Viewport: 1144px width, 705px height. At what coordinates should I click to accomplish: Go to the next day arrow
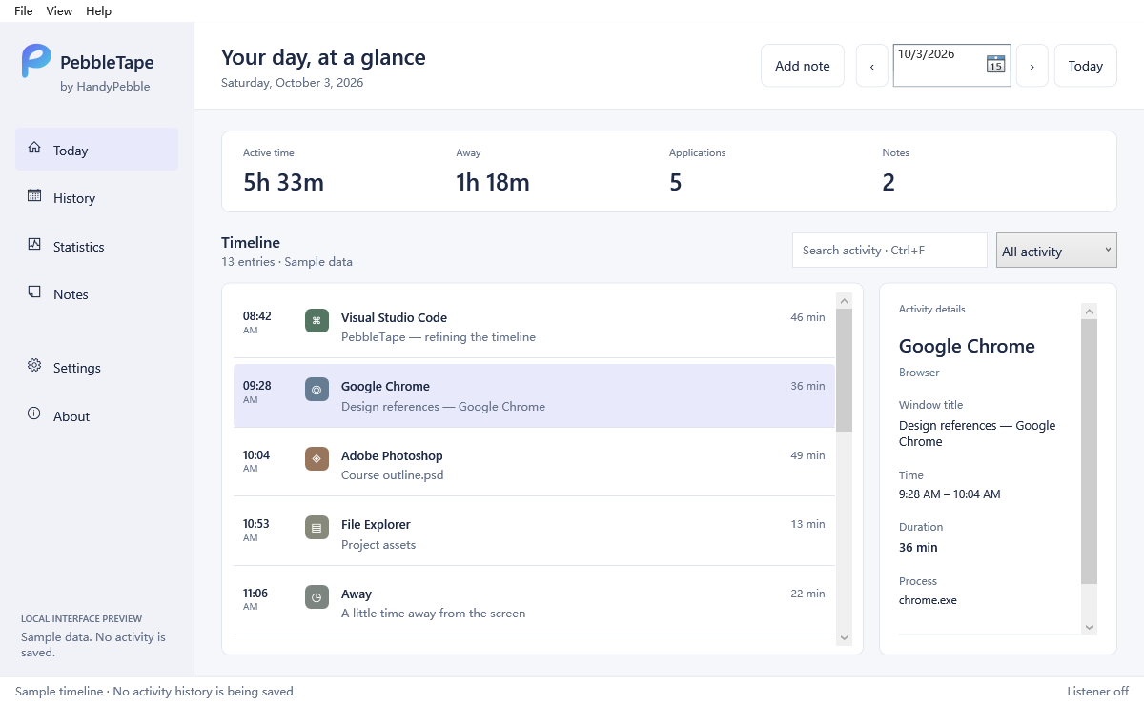tap(1032, 66)
